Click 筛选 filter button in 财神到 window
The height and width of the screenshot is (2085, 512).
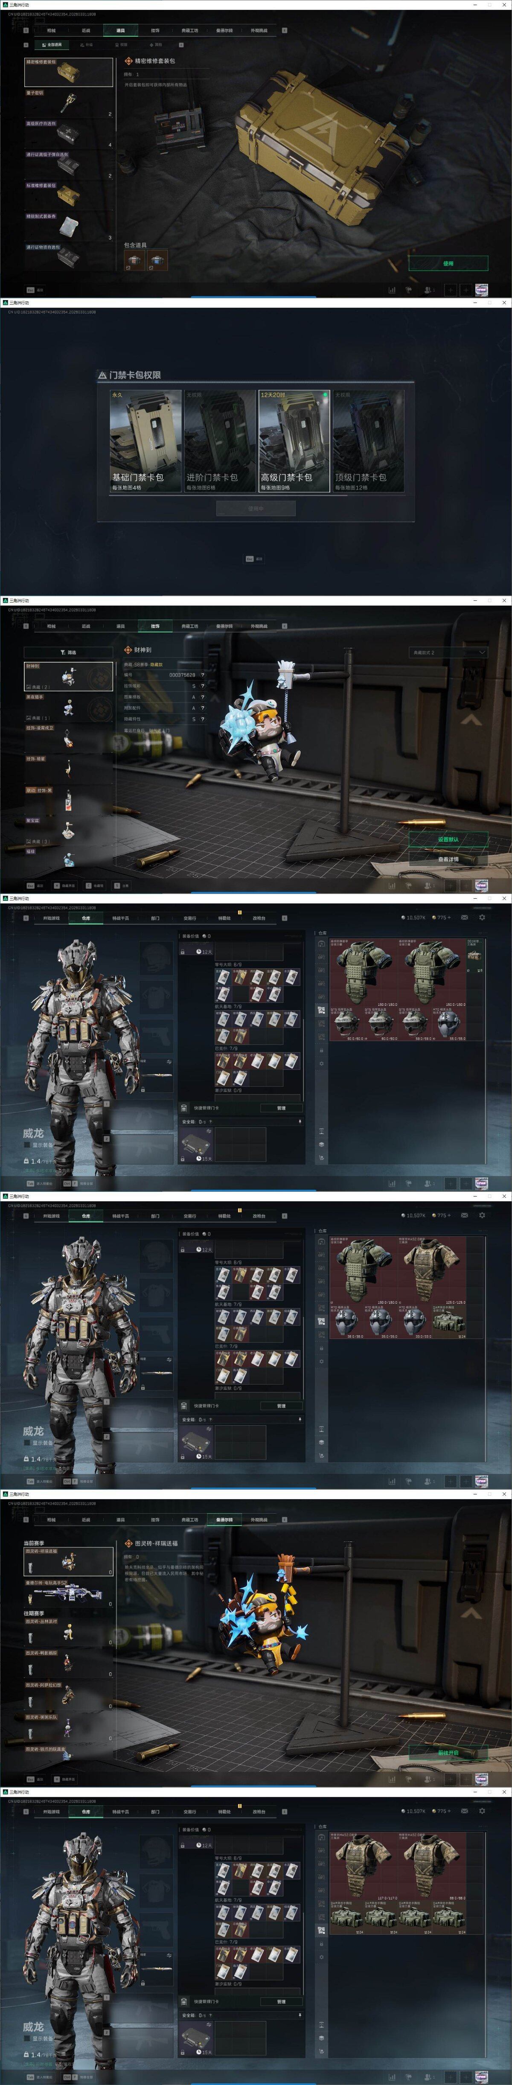(68, 652)
